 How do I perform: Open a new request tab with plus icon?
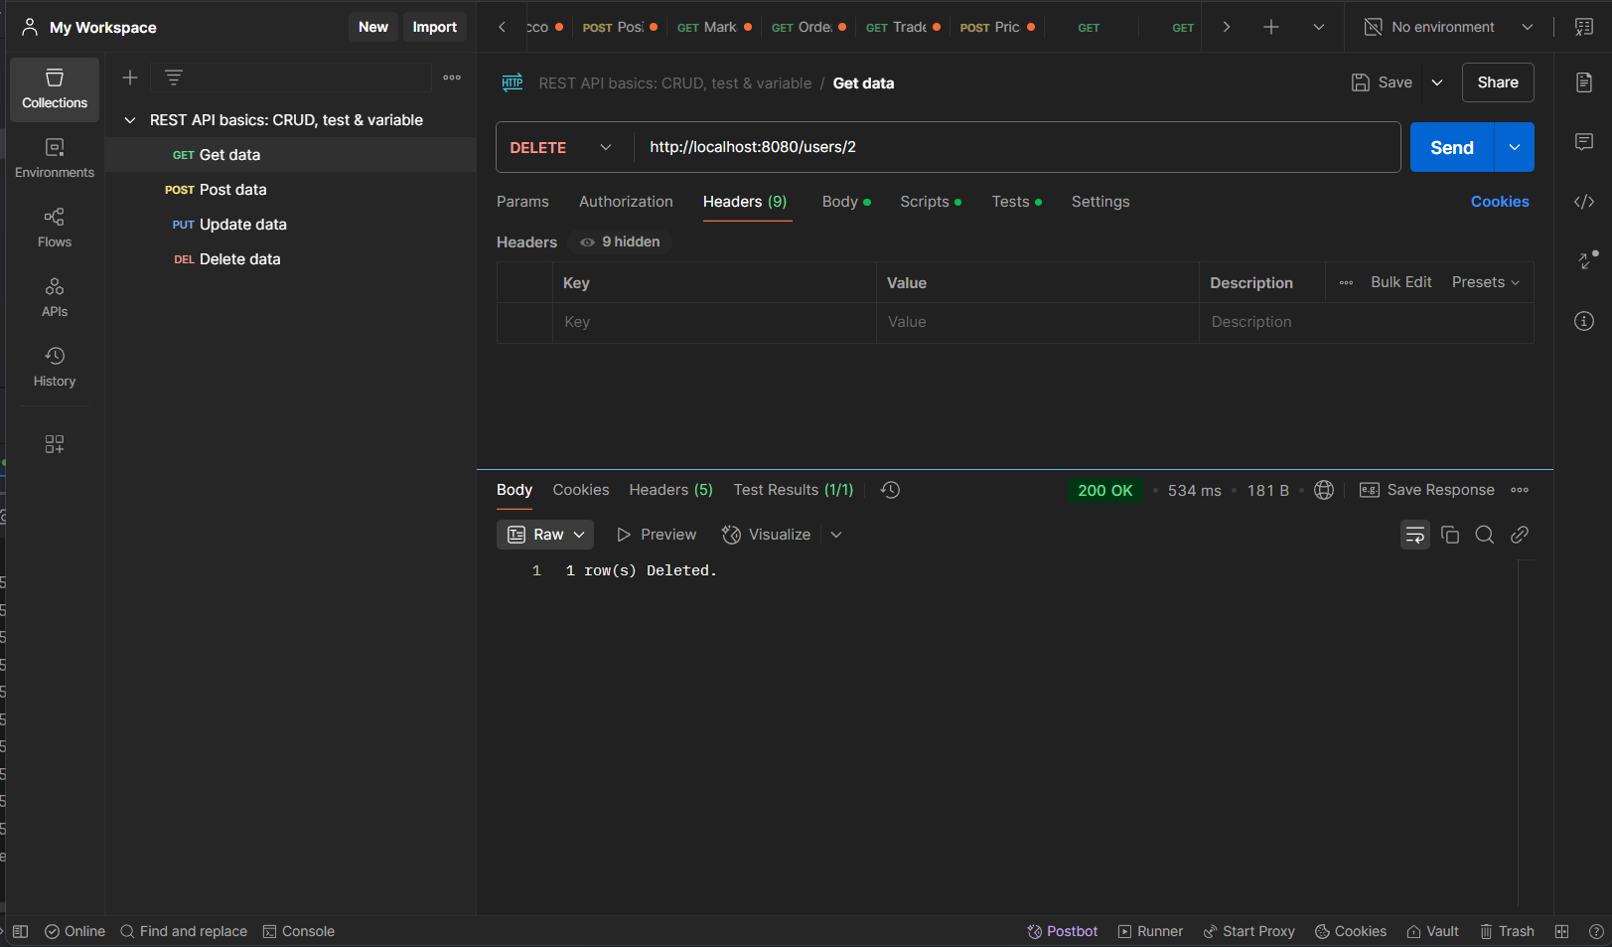click(1271, 27)
